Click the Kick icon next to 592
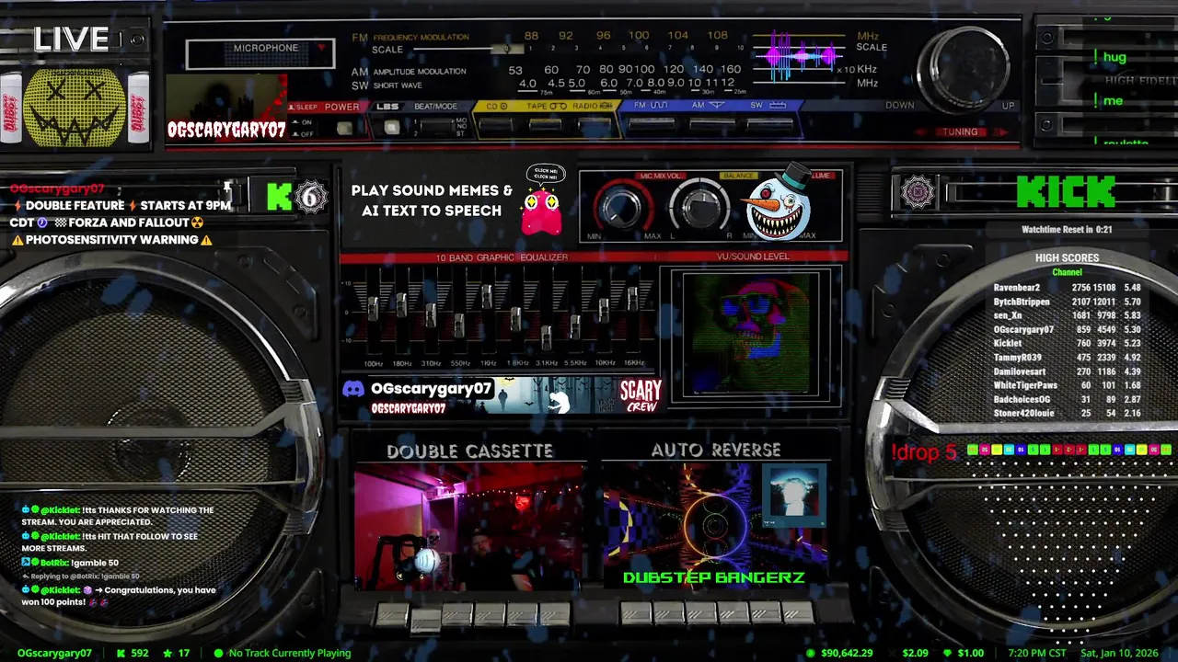The height and width of the screenshot is (662, 1178). [121, 653]
